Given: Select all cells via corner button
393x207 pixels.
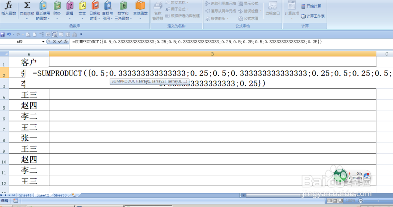Looking at the screenshot, I should click(4, 54).
